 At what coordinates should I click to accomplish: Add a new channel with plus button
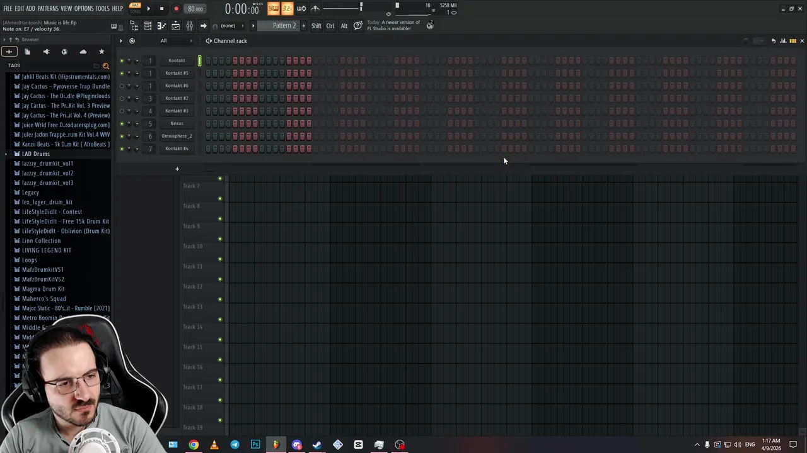(x=177, y=169)
